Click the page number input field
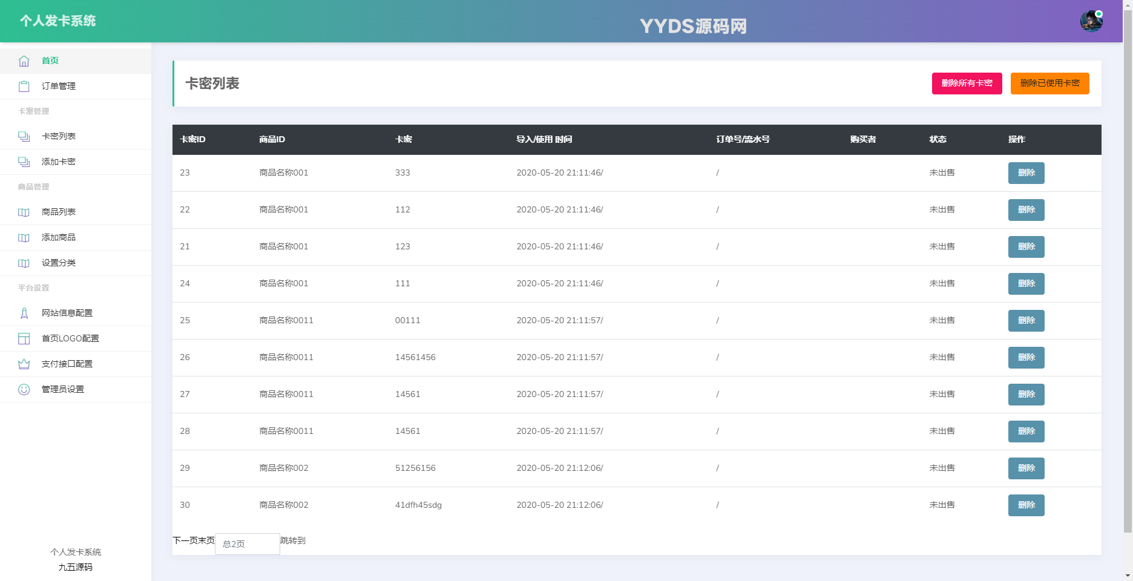Screen dimensions: 1133x581 247,543
